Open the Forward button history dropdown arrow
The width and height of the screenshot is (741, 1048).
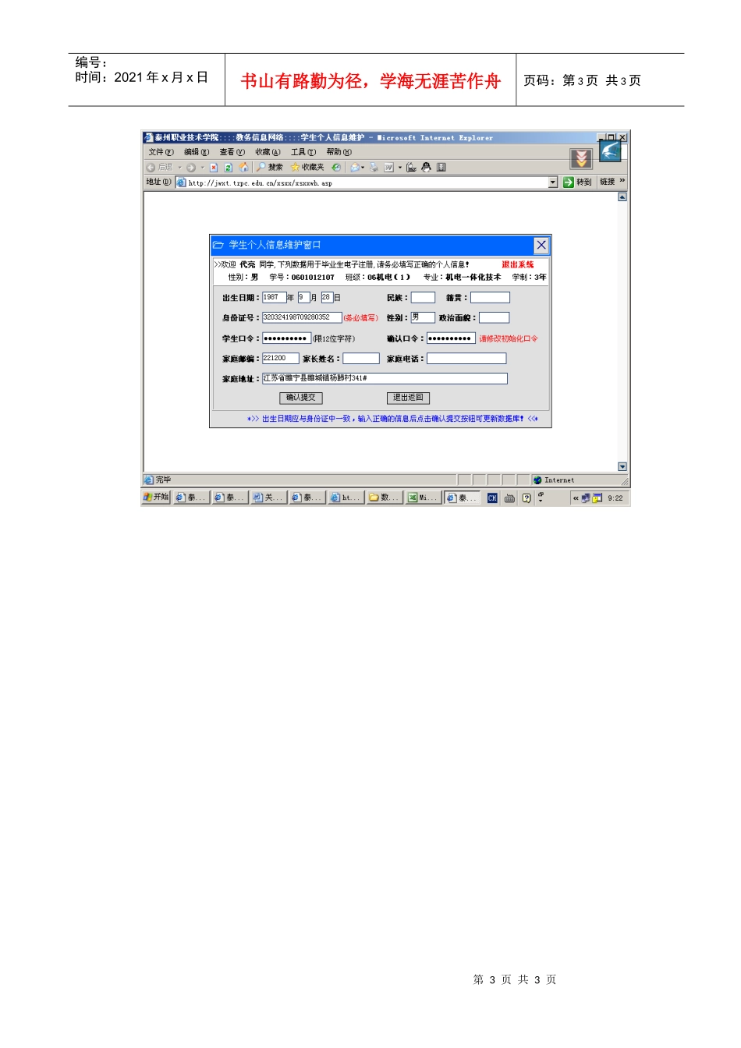point(202,168)
